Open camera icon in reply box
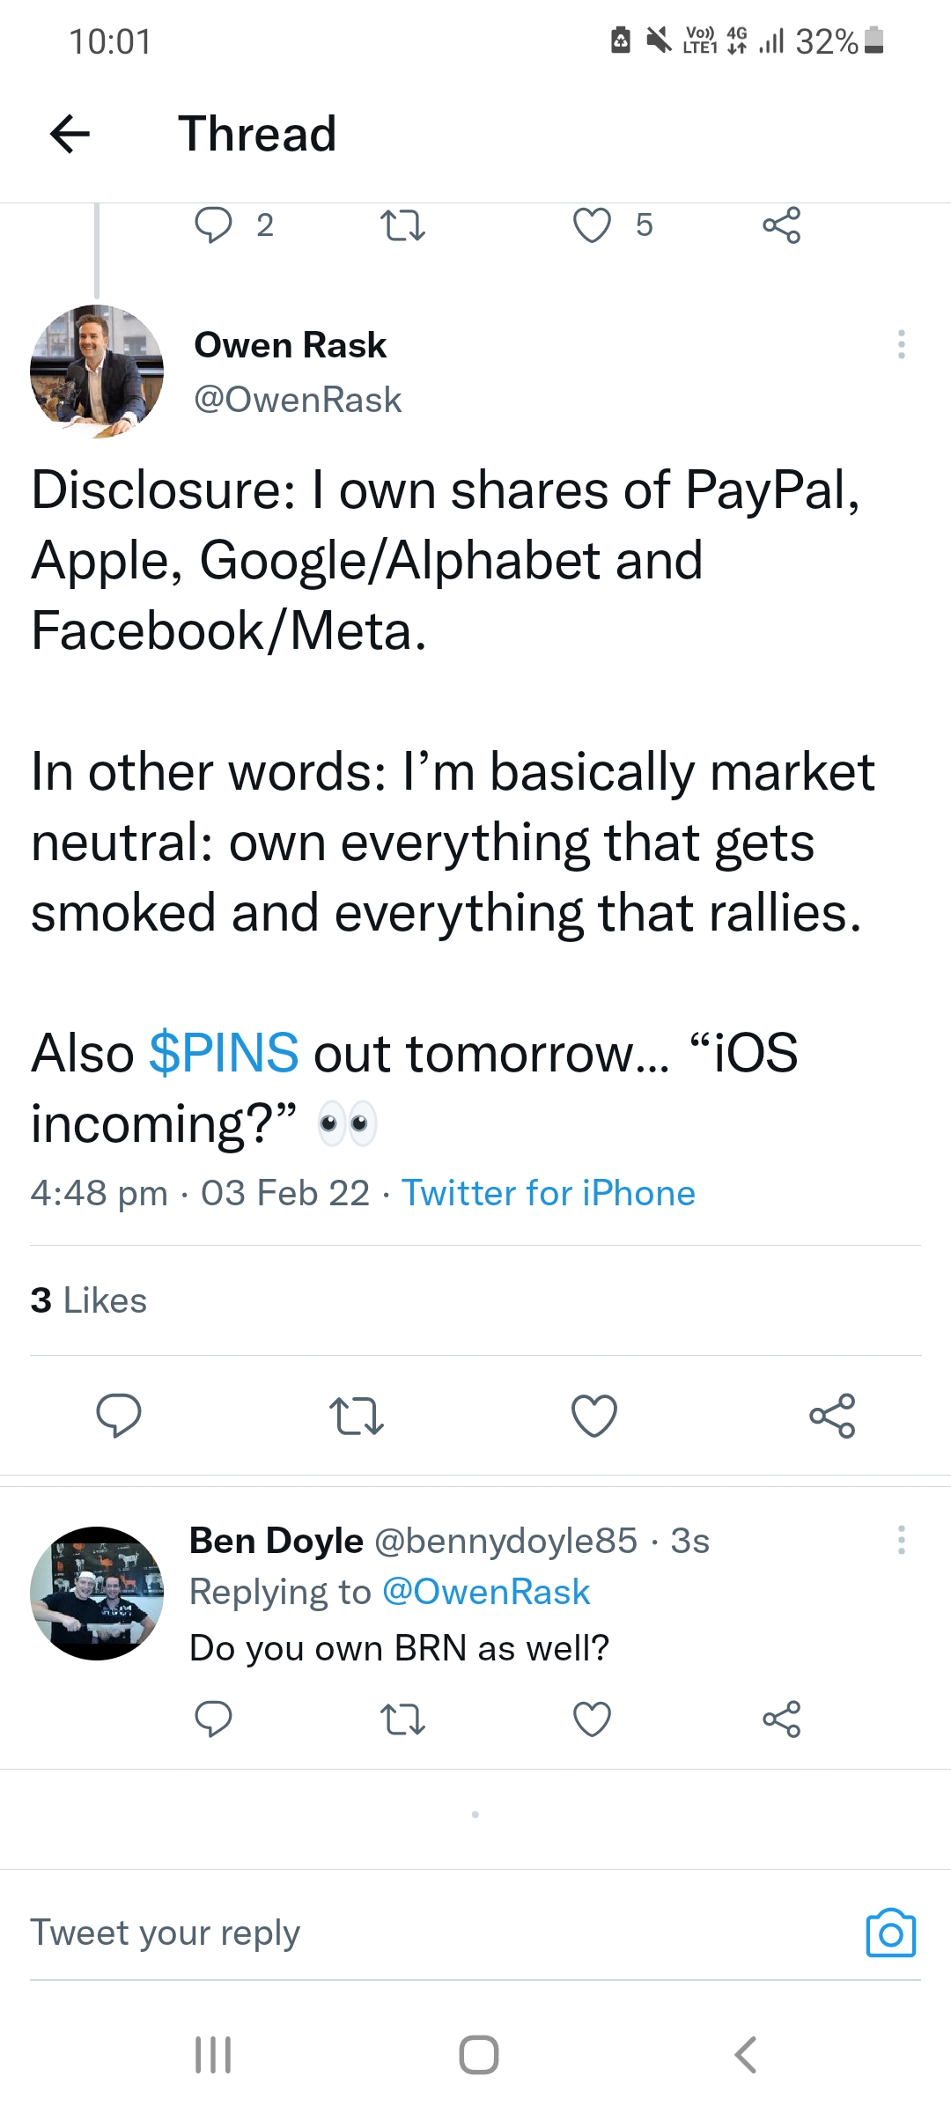 coord(890,1933)
